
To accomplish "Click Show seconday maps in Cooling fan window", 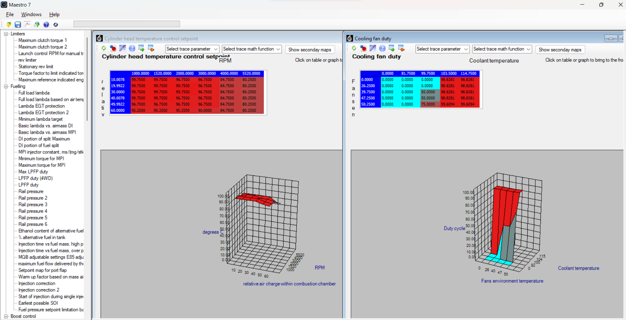I will (560, 50).
